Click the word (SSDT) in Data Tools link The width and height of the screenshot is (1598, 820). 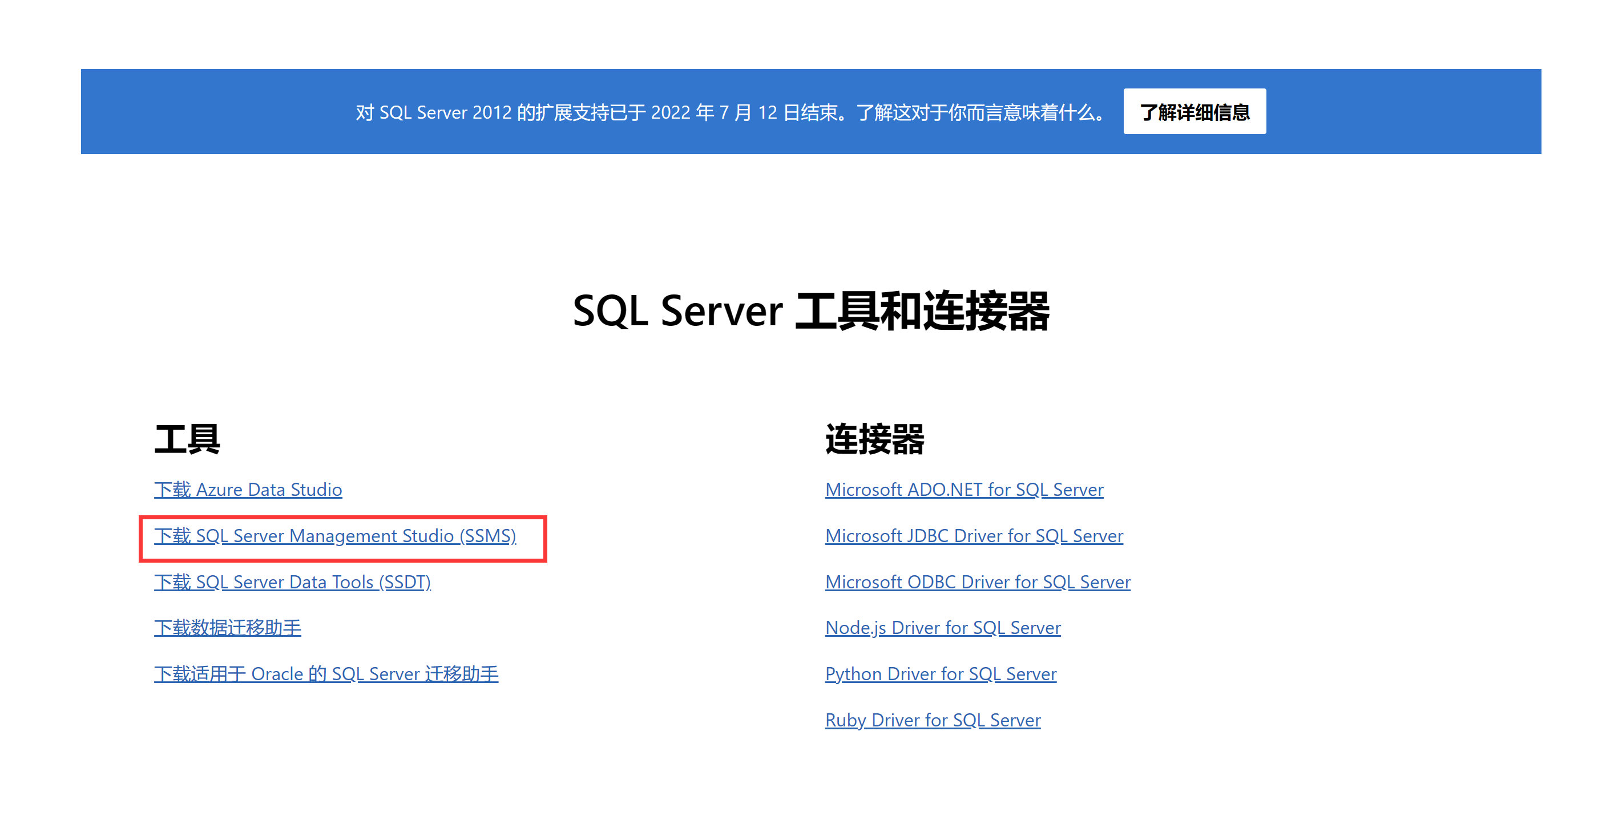click(x=405, y=582)
